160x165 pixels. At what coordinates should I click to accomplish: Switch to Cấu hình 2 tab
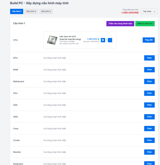tap(31, 11)
